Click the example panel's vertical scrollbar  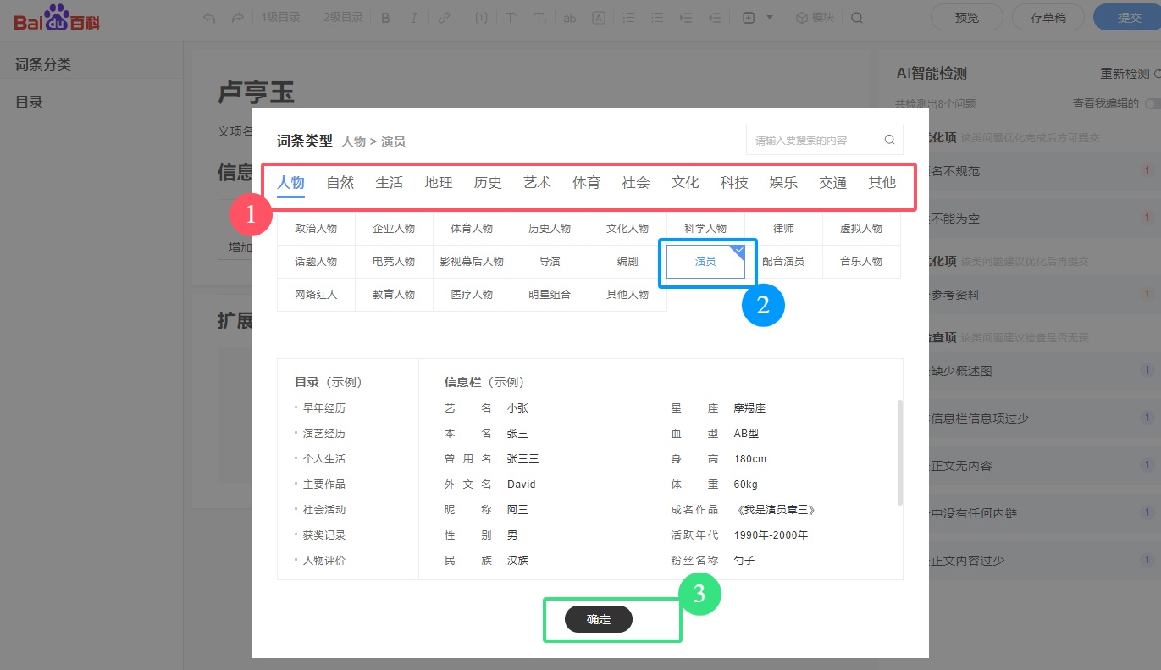pos(899,452)
